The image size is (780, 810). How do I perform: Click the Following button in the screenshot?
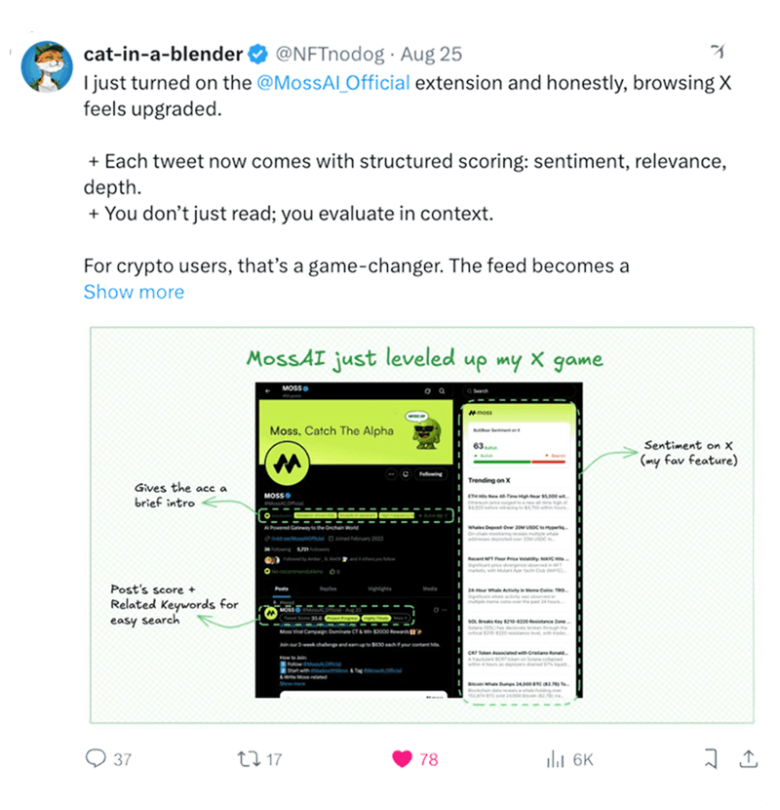tap(430, 474)
